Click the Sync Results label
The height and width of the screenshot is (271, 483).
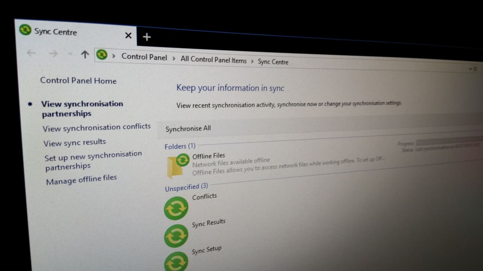pyautogui.click(x=209, y=223)
